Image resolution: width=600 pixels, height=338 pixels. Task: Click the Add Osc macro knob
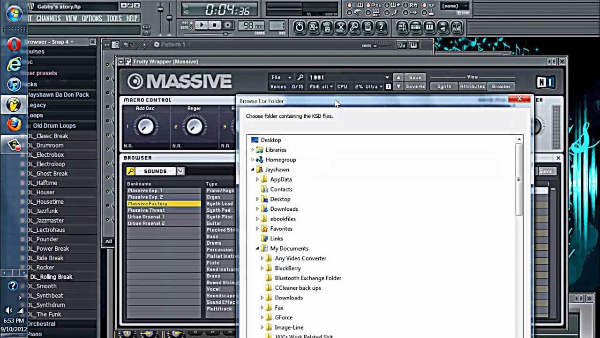point(146,126)
